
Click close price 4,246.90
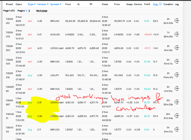119,116
